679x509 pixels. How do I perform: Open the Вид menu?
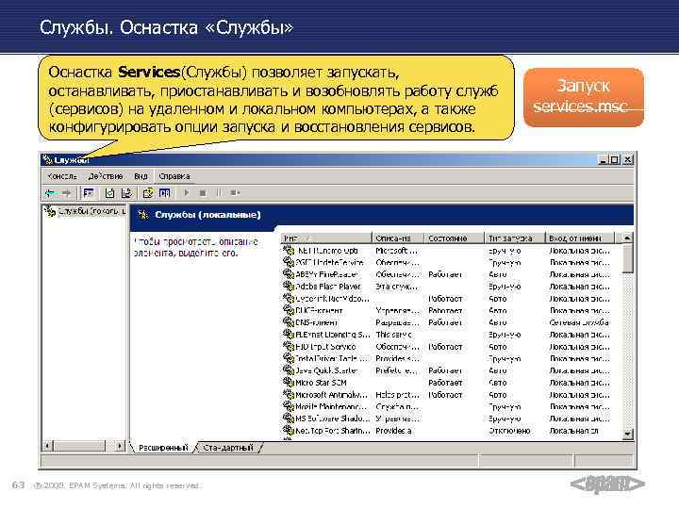coord(141,176)
